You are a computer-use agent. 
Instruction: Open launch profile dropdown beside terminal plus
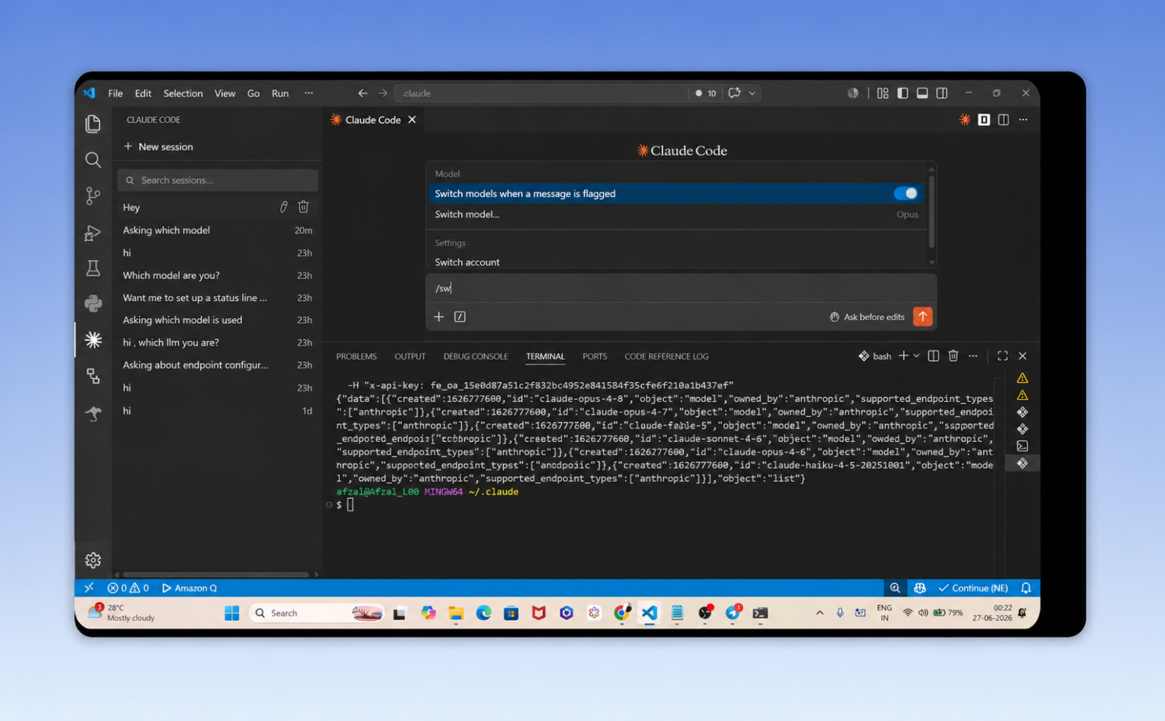pos(916,356)
